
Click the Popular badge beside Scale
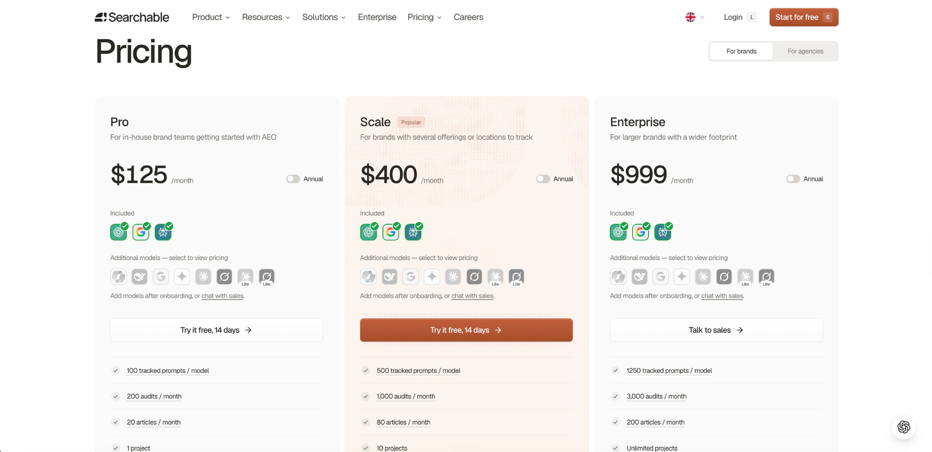[411, 122]
